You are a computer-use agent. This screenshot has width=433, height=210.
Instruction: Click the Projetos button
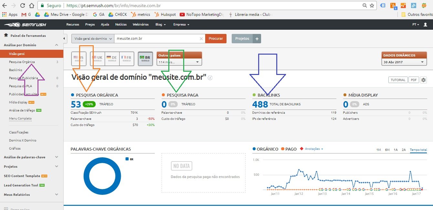point(242,38)
